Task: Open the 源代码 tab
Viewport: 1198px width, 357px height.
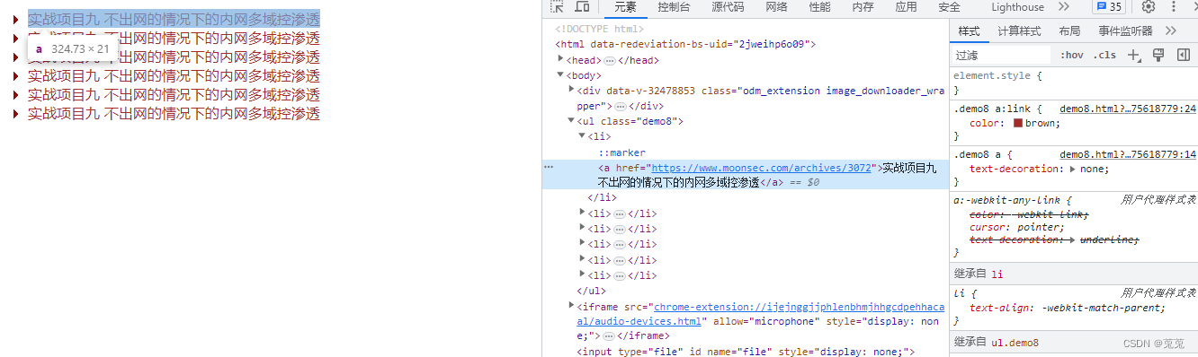Action: pos(728,7)
